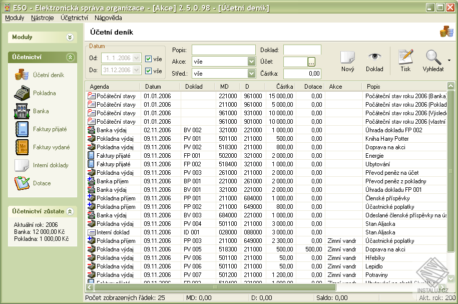Open the Nástroje menu

click(42, 18)
